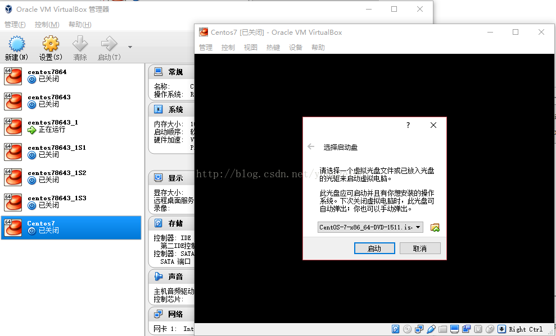This screenshot has width=556, height=336.
Task: Click the 启动 button in the dialog
Action: pyautogui.click(x=374, y=248)
